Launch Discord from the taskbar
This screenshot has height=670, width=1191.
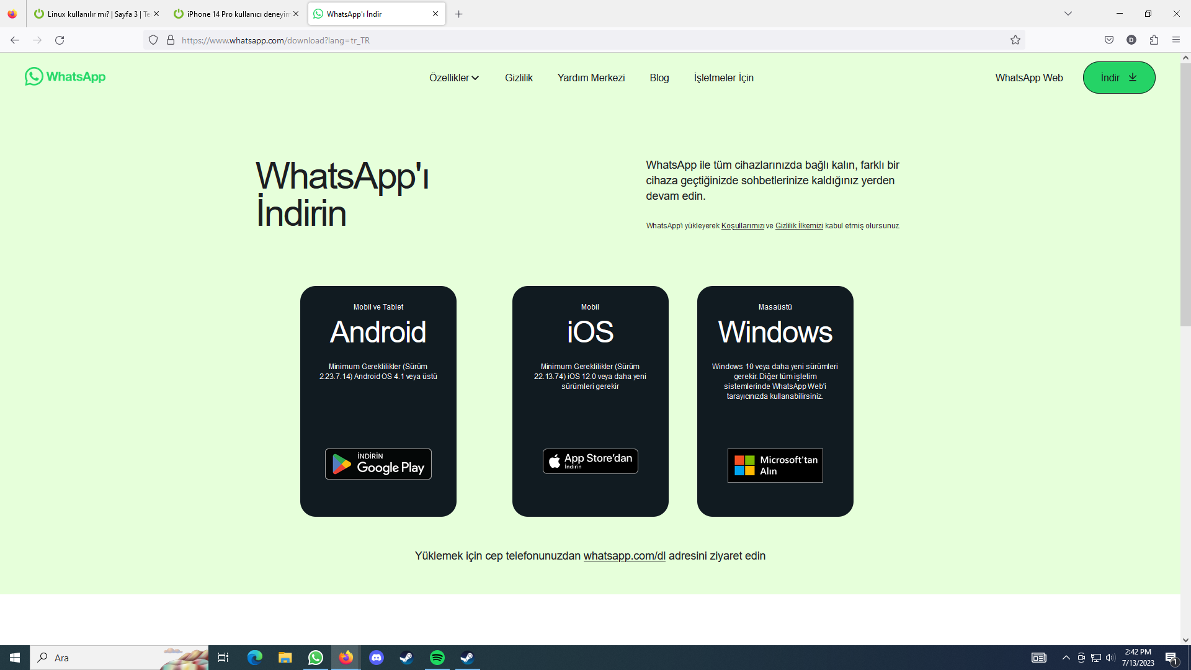pos(377,658)
